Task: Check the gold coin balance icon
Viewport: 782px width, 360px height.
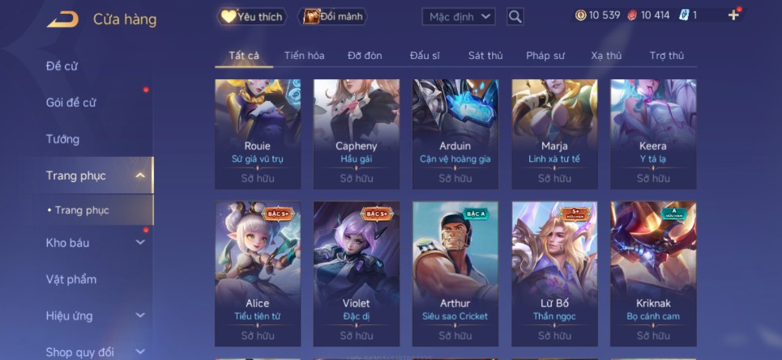Action: 580,15
